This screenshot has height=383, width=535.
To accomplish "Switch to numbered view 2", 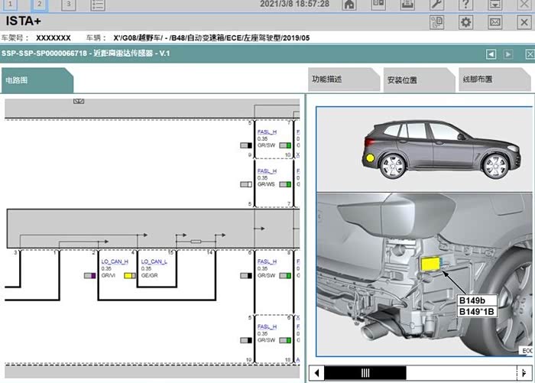I will (x=39, y=5).
